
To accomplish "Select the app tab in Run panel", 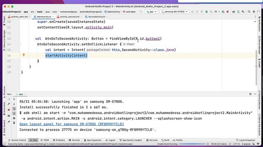I will click(21, 94).
